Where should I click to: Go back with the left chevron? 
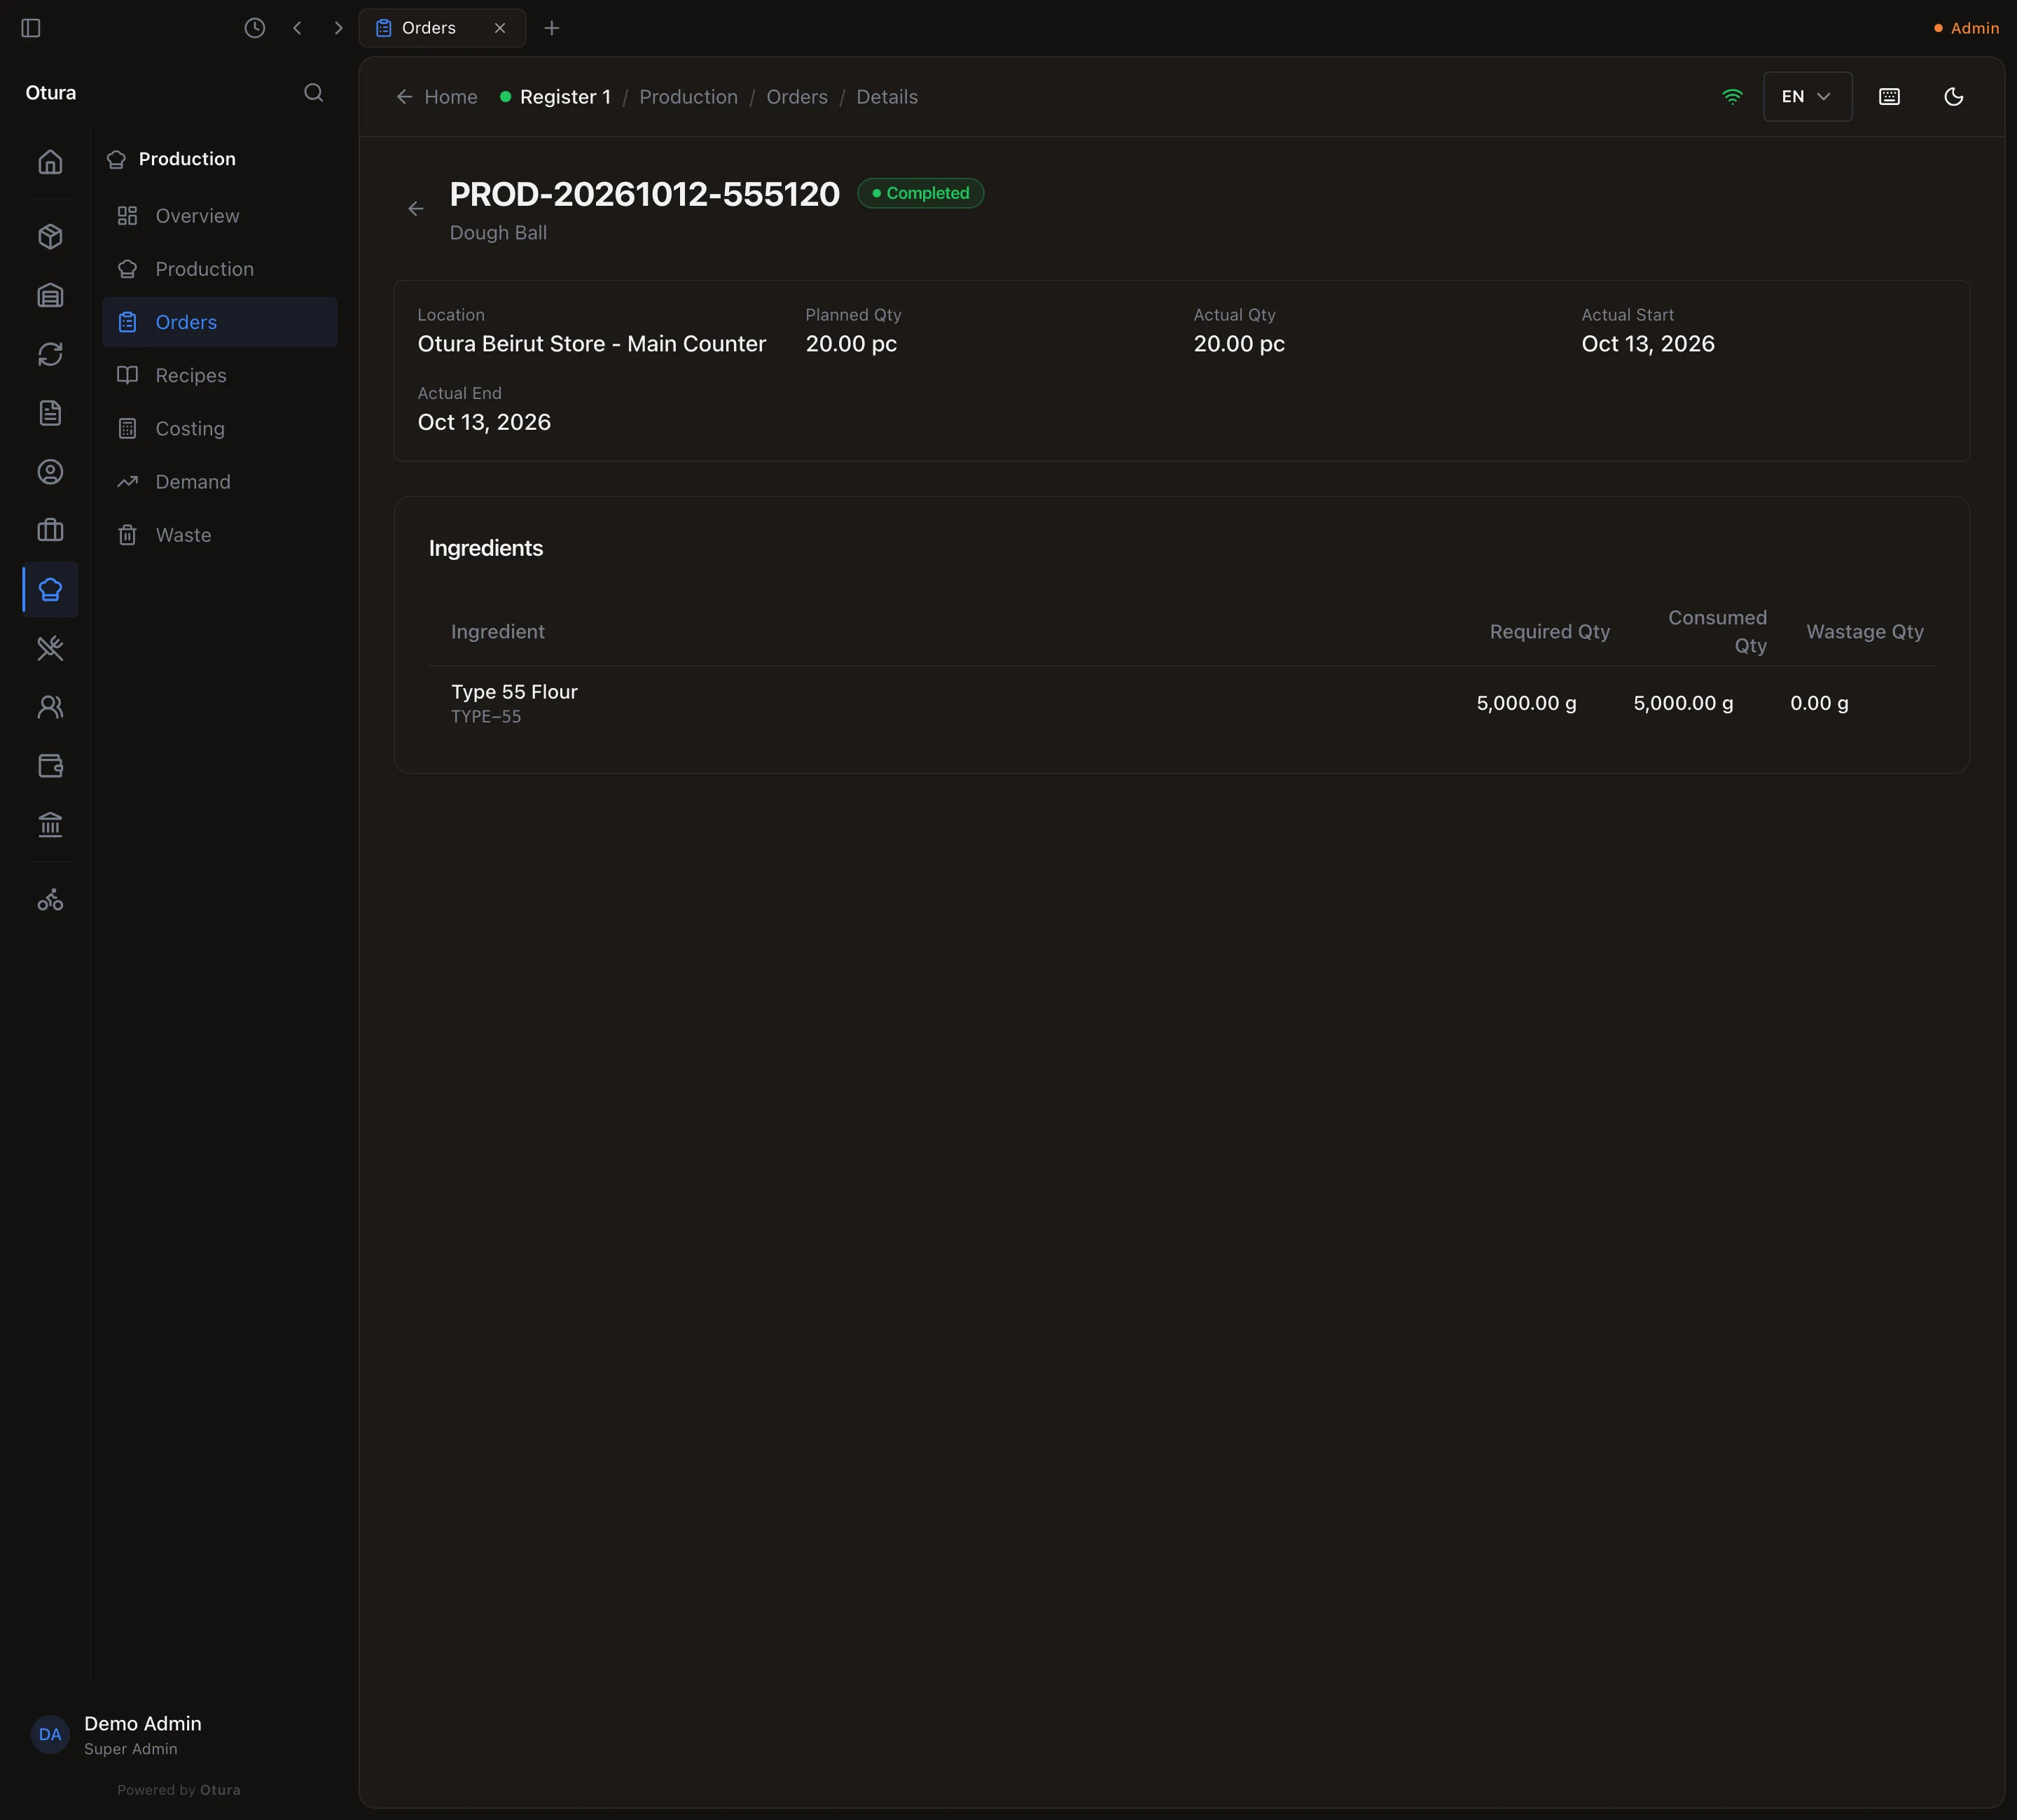click(297, 28)
